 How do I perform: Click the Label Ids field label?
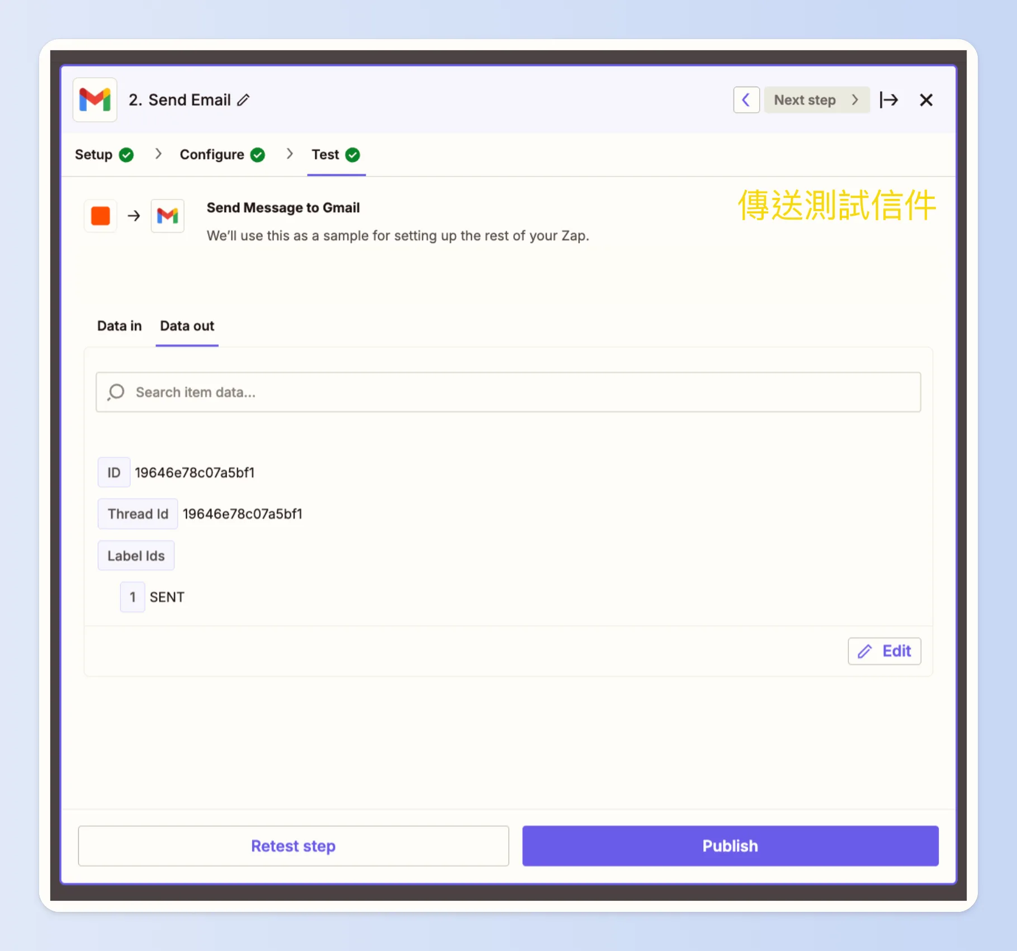pos(136,556)
